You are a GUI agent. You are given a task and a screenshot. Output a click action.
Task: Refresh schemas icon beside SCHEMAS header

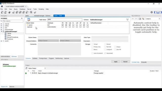click(x=22, y=18)
